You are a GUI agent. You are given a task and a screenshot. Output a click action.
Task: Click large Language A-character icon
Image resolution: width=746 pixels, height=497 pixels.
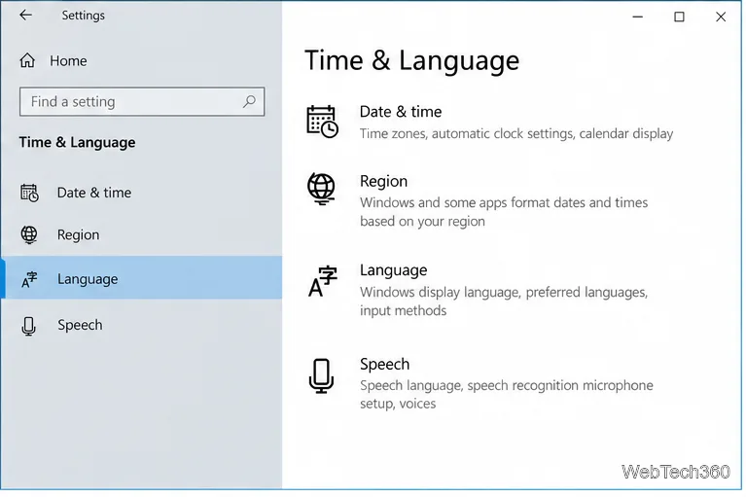click(x=323, y=281)
